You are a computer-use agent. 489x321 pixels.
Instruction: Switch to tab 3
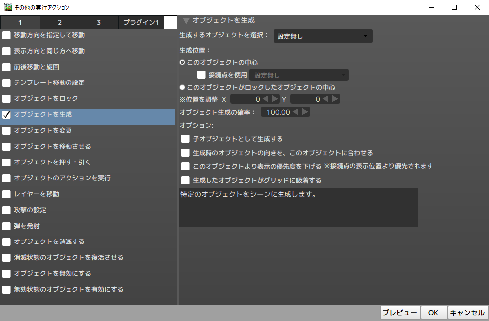(99, 22)
